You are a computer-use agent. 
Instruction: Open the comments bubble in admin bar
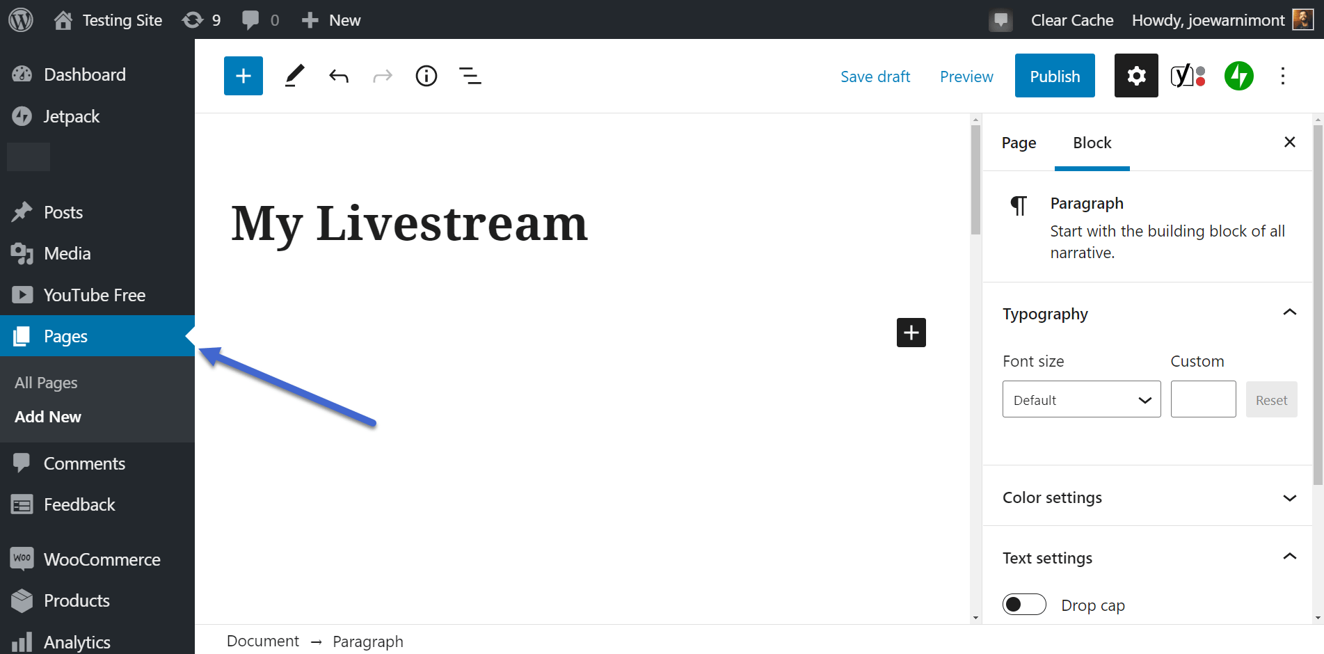coord(260,20)
